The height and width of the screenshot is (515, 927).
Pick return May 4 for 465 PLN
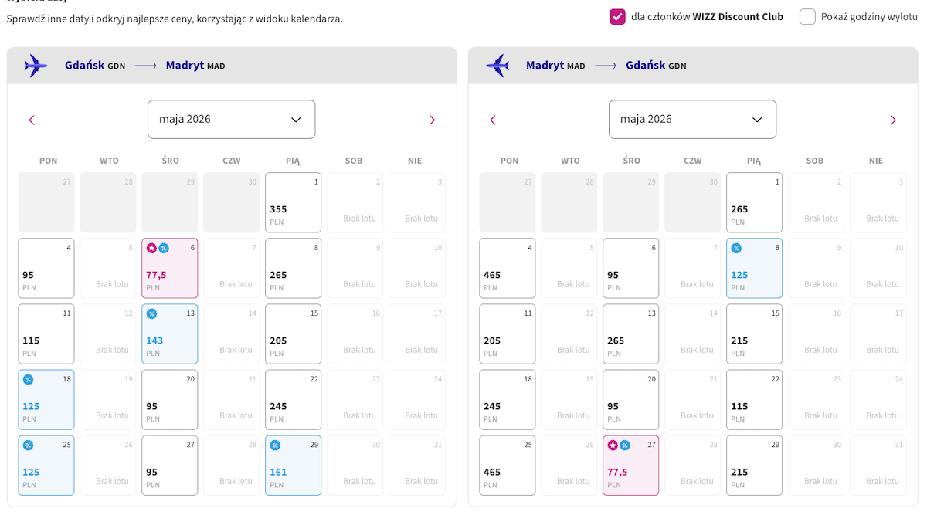[508, 268]
